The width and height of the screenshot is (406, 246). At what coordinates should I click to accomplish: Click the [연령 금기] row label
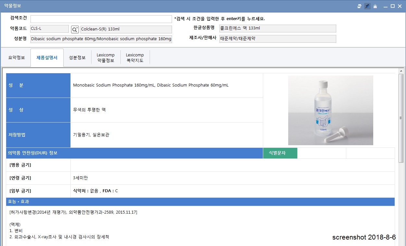click(x=20, y=178)
